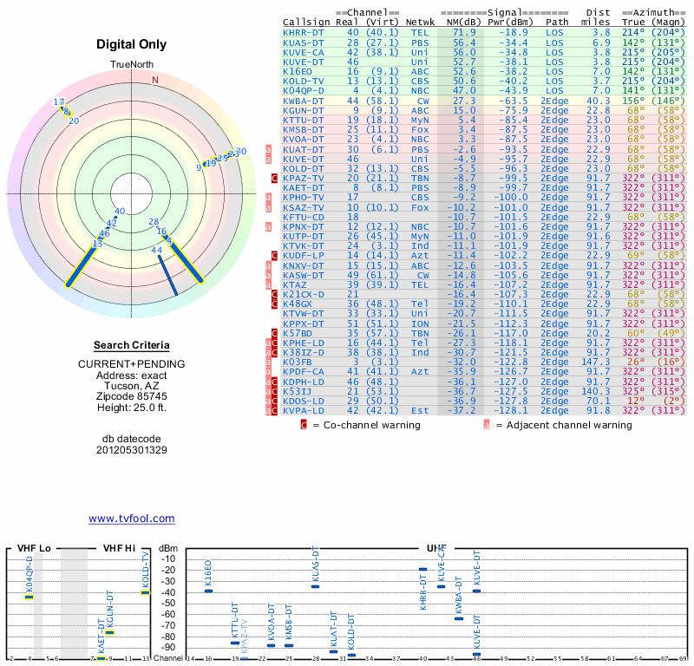Screen dimensions: 694x666
Task: Click the Search Criteria heading
Action: click(x=131, y=346)
